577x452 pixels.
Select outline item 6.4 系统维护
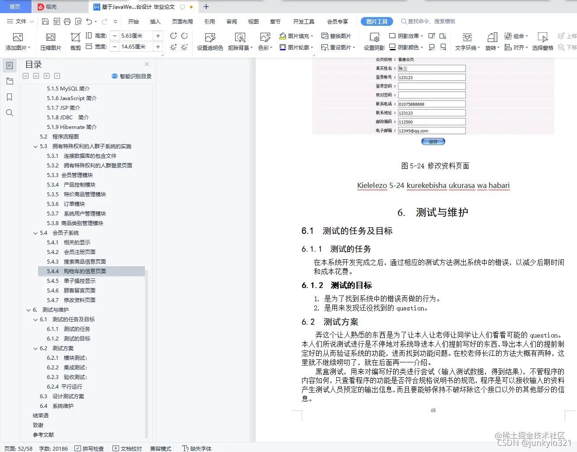coord(56,406)
